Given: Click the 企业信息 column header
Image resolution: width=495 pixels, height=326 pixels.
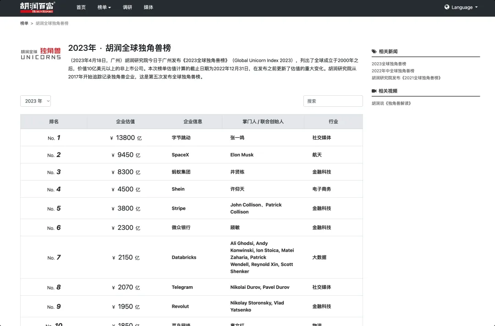Looking at the screenshot, I should pyautogui.click(x=193, y=122).
